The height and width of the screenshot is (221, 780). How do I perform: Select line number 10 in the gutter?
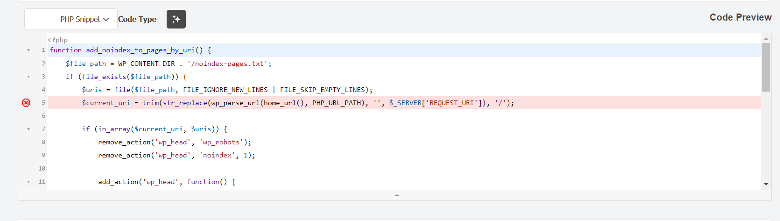(x=42, y=169)
